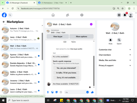The height and width of the screenshot is (103, 137).
Task: Click the message input field Aa
Action: tap(75, 92)
